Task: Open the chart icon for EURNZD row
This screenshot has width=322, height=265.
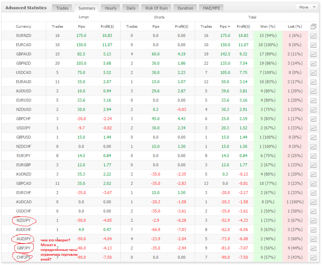Action: pos(313,36)
